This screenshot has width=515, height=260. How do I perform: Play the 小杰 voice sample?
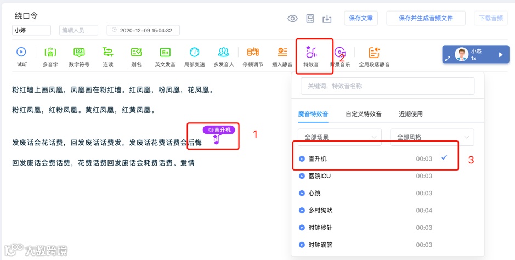(x=501, y=55)
